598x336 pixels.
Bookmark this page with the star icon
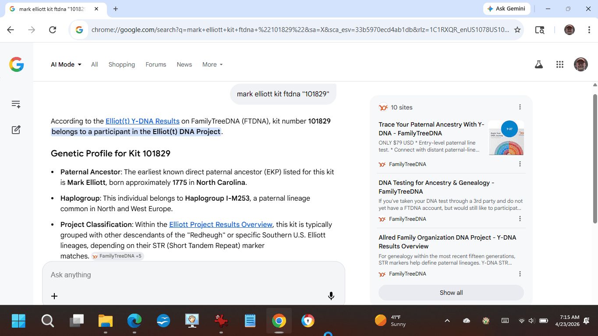[x=517, y=30]
